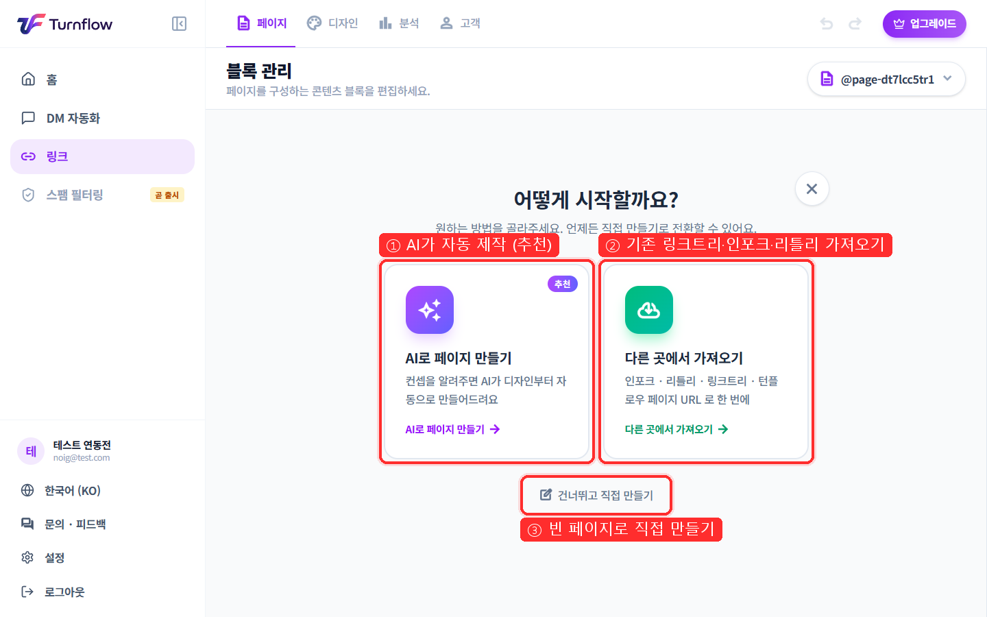Undo the last change
The height and width of the screenshot is (617, 987).
(827, 24)
